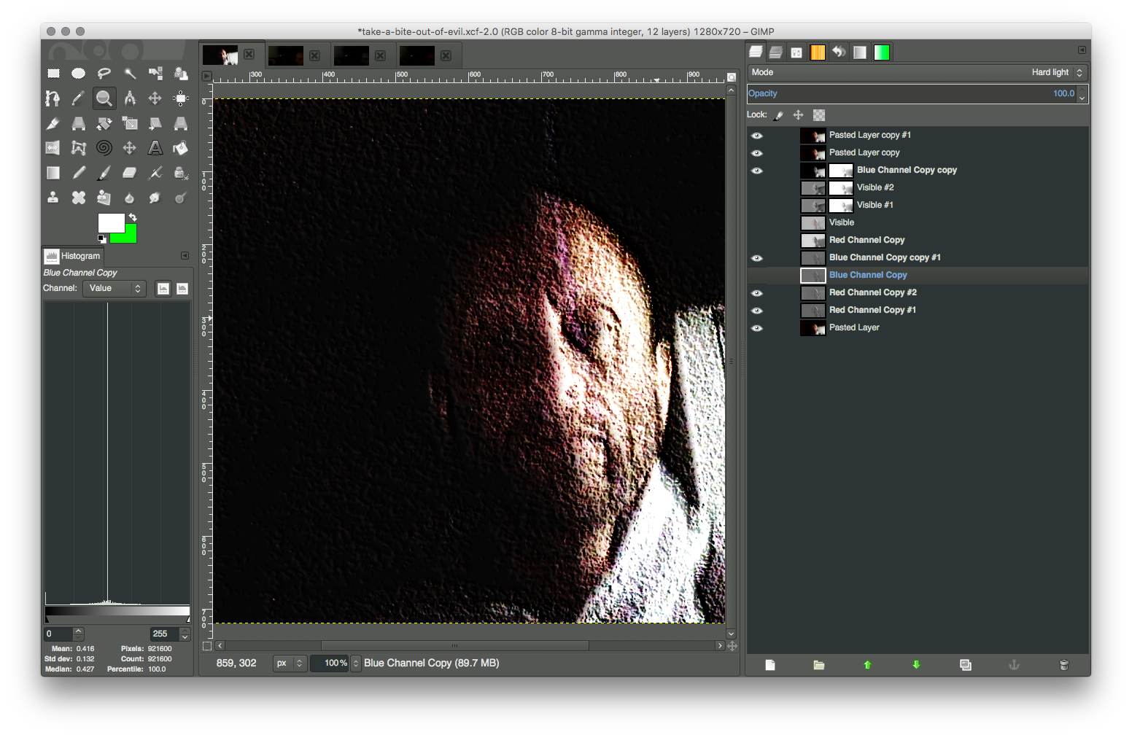The height and width of the screenshot is (735, 1132).
Task: Click opacity stepper down arrow
Action: [x=1082, y=98]
